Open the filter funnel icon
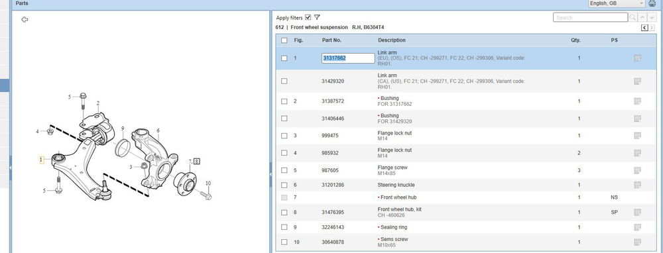This screenshot has width=663, height=253. (x=317, y=17)
